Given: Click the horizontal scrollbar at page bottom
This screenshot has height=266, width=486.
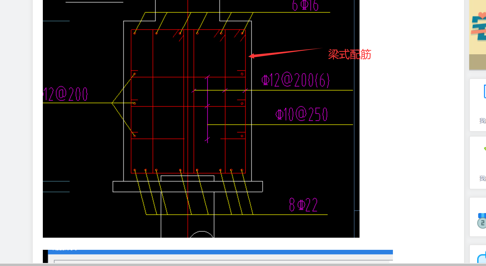Looking at the screenshot, I should (243, 265).
